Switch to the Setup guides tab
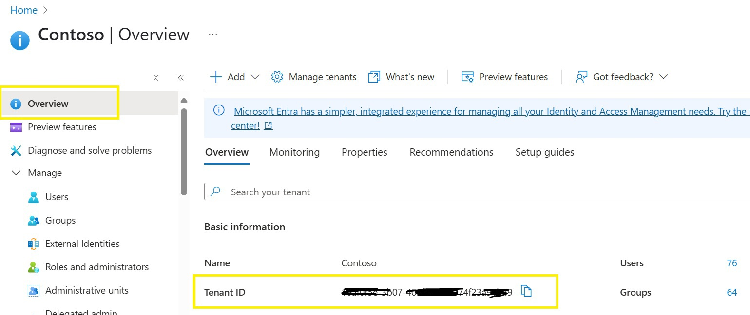Viewport: 750px width, 315px height. 545,152
